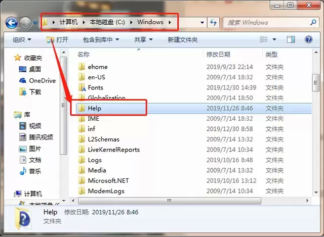Image resolution: width=324 pixels, height=237 pixels.
Task: Click Windows segment in address path
Action: point(150,22)
